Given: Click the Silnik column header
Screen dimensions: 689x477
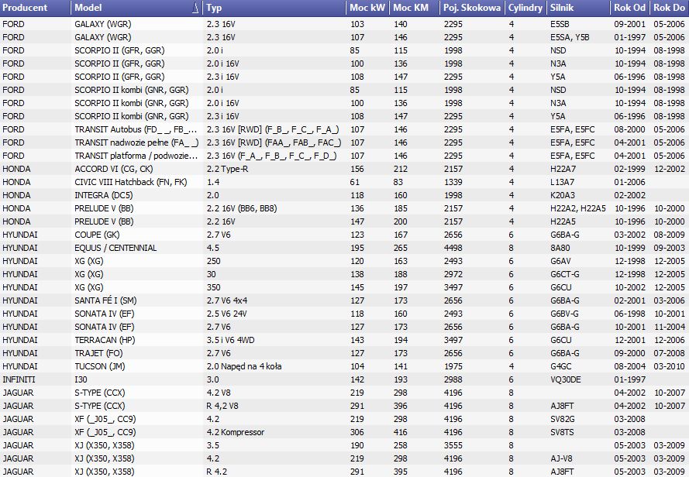Looking at the screenshot, I should (x=578, y=8).
